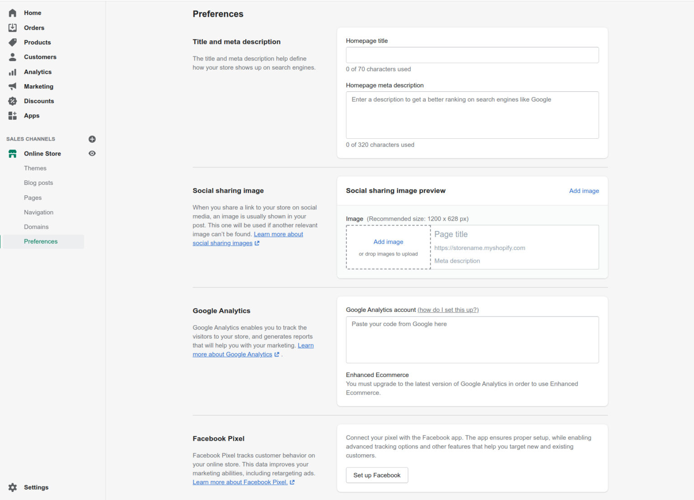Click the Meta description preview text
Viewport: 694px width, 500px height.
pos(457,261)
